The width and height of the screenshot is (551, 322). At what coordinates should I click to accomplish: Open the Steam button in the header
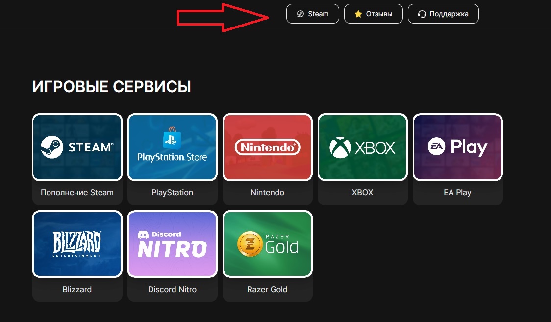312,14
